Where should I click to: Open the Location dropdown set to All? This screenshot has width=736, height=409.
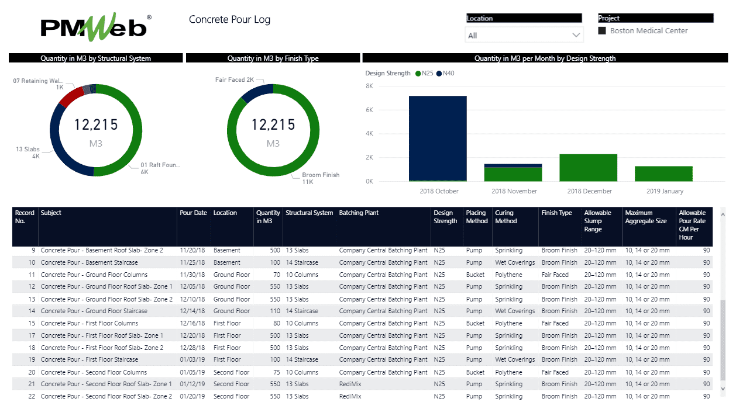click(x=525, y=35)
